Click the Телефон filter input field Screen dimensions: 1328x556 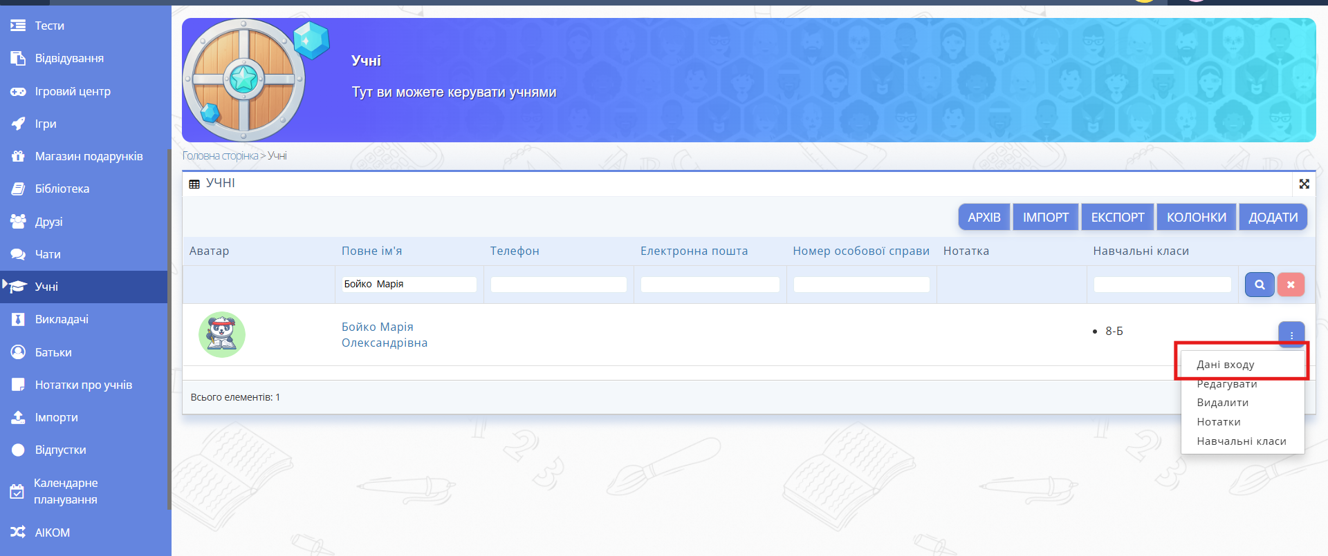[x=558, y=285]
